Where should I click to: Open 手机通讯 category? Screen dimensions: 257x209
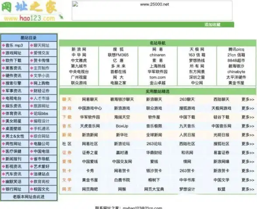click(41, 128)
